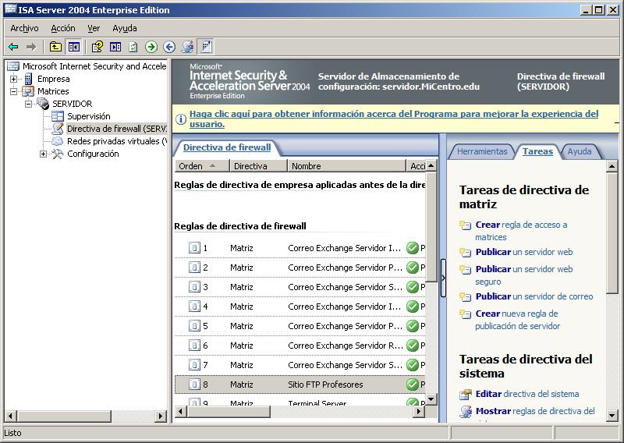Toggle the Show/Hide Console Tree toolbar button
624x443 pixels.
click(x=73, y=47)
